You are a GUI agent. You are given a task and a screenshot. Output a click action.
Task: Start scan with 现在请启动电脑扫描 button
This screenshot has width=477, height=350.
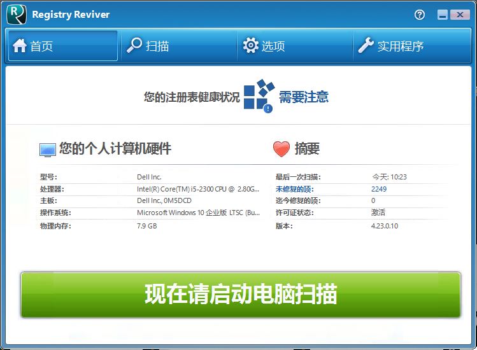pos(241,295)
